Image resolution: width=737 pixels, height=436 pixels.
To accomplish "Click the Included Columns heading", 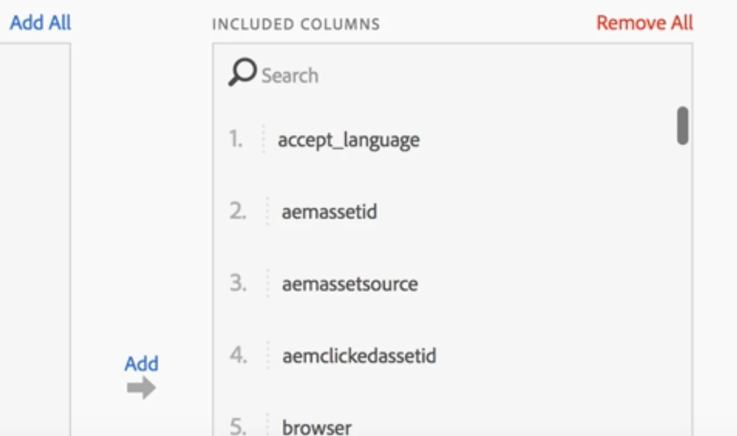I will (296, 25).
